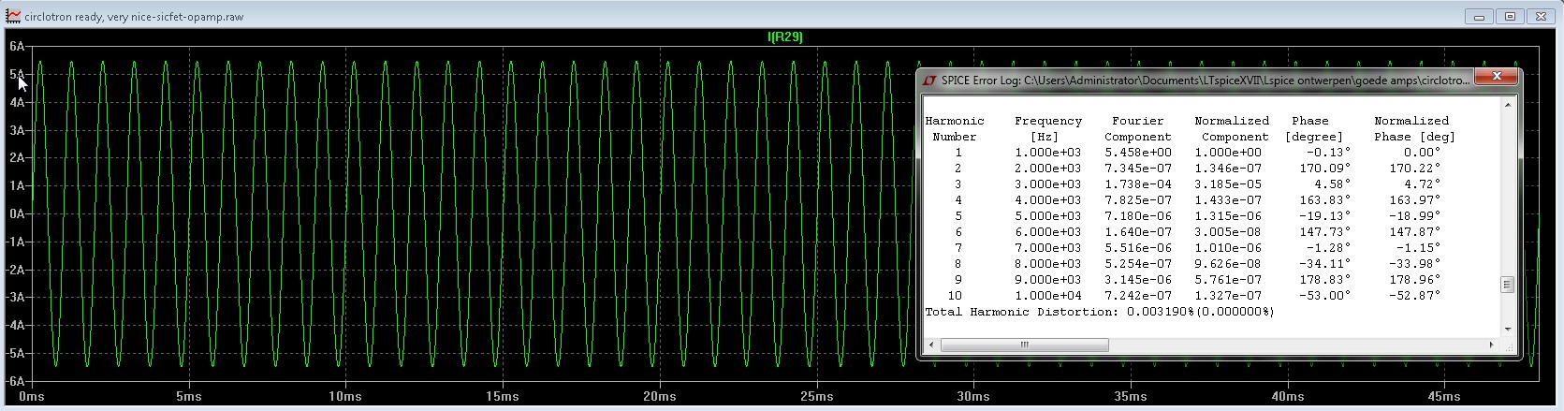Click the Total Harmonic Distortion line
Viewport: 1564px width, 411px height.
[1100, 312]
